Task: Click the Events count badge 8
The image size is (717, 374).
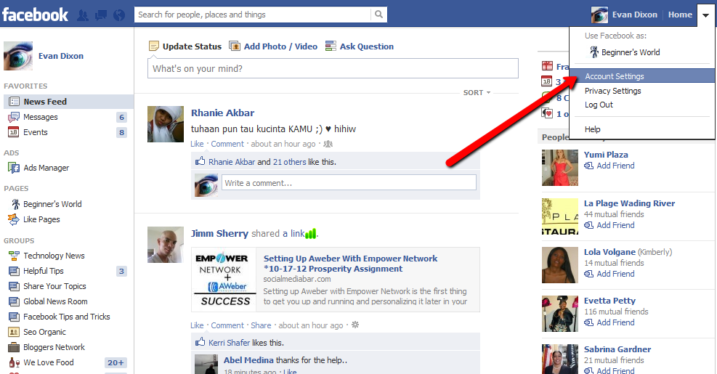Action: coord(121,133)
